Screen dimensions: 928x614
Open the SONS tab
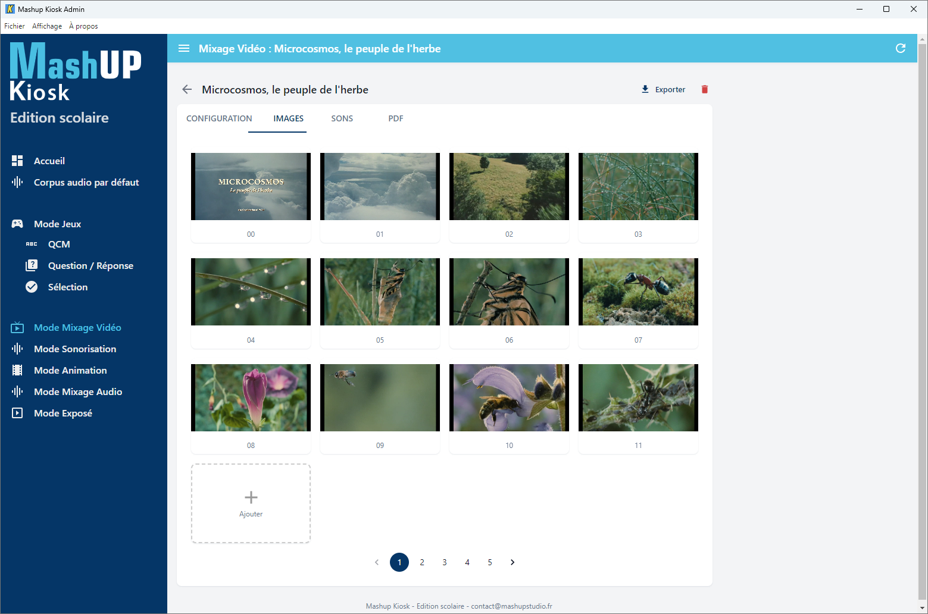click(x=342, y=118)
